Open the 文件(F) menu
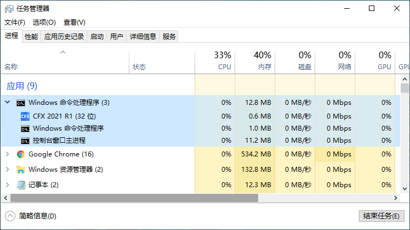 tap(15, 23)
